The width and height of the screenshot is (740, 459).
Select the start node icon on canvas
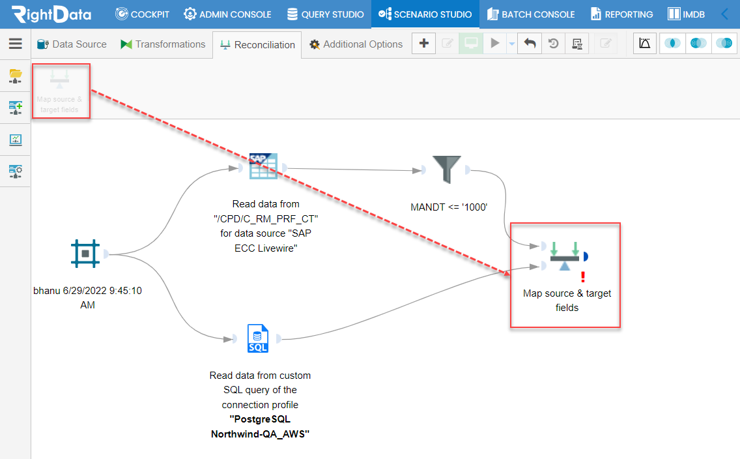(x=85, y=254)
